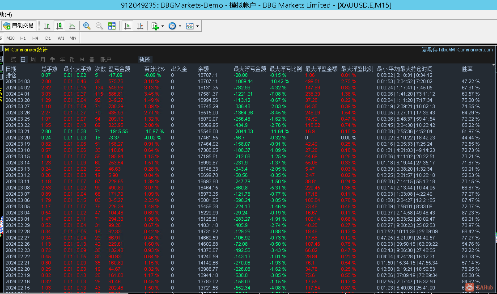Screen dimensions: 497x294
Task: Select the 2024.03.08 date row
Action: (248, 188)
